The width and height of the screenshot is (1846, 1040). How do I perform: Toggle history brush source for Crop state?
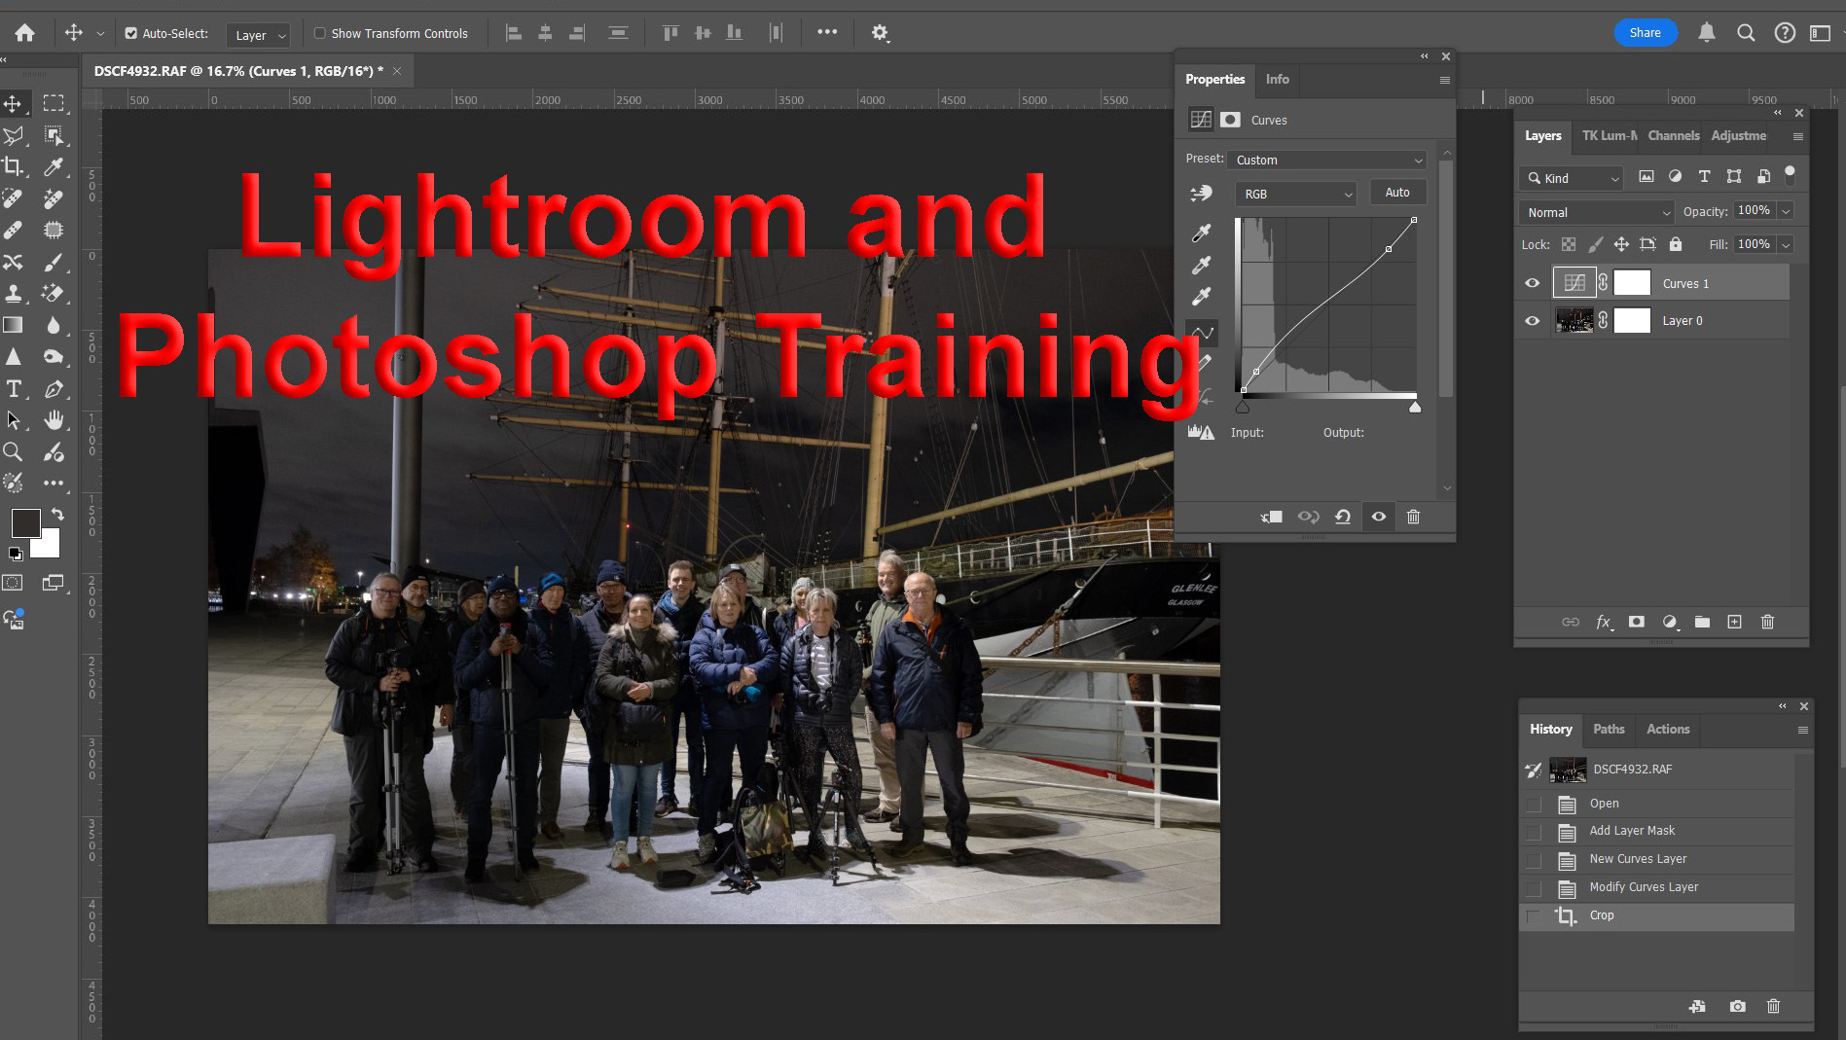pos(1535,915)
